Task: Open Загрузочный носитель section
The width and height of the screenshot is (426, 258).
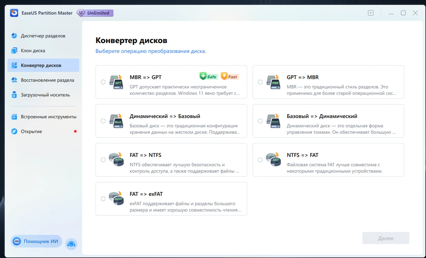Action: (x=43, y=95)
